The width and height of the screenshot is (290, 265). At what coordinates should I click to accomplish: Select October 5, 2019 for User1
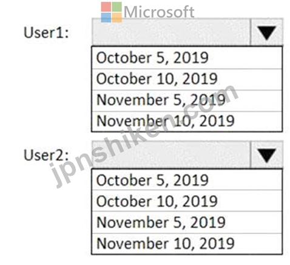point(187,58)
